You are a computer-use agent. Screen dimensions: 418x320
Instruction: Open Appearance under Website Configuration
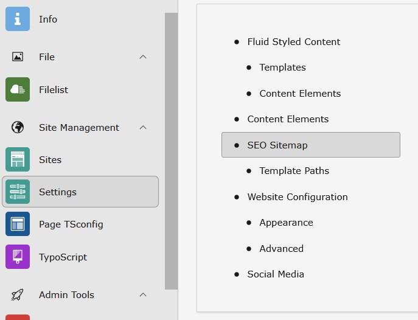pyautogui.click(x=287, y=223)
